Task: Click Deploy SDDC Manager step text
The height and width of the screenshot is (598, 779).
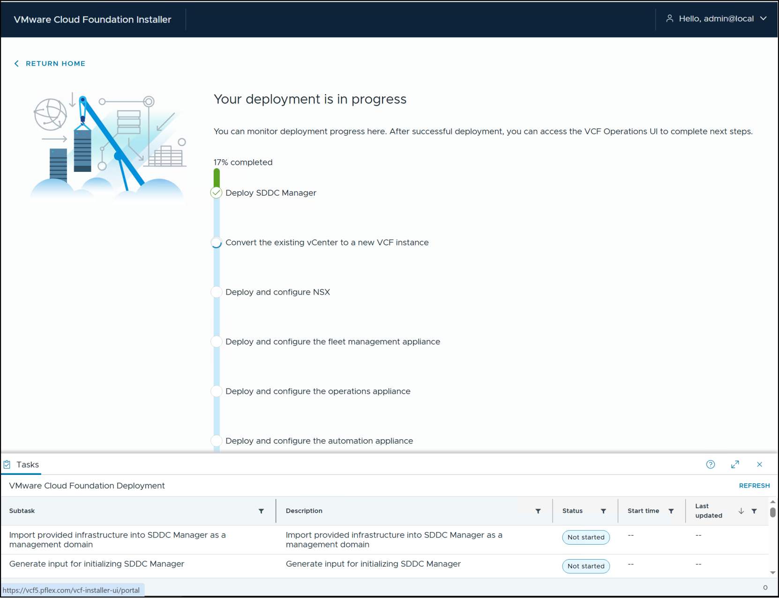Action: (x=271, y=192)
